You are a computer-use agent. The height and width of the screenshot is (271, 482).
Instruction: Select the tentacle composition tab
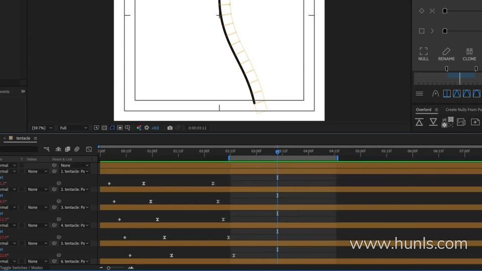pyautogui.click(x=23, y=139)
